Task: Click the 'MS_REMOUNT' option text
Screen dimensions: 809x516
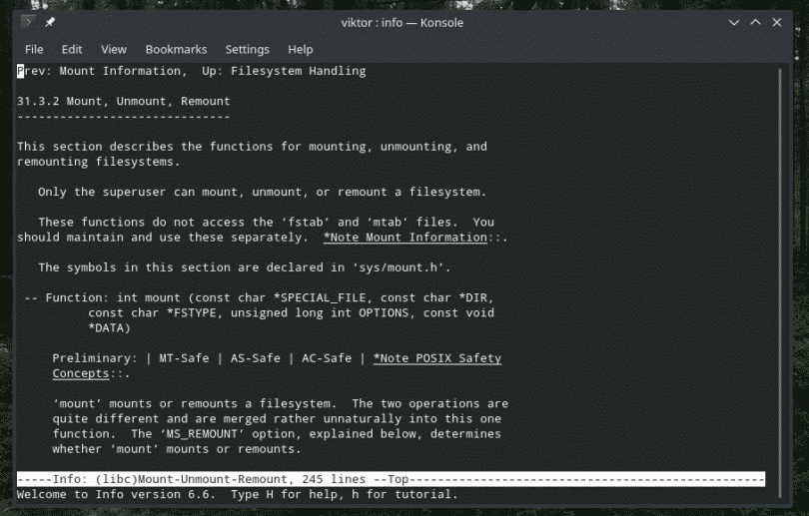Action: (202, 433)
